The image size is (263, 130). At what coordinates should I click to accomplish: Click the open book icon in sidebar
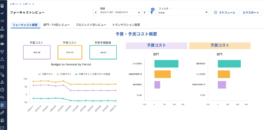coord(2,44)
